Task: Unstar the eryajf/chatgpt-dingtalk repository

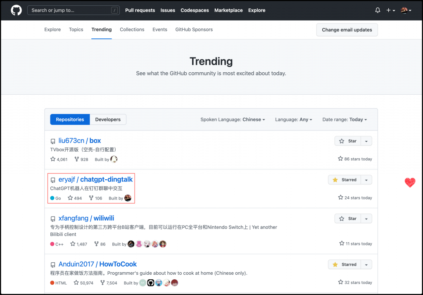Action: 345,180
